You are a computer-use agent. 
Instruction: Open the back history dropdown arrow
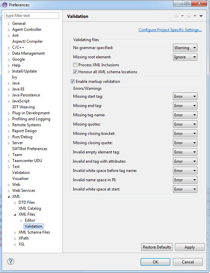pyautogui.click(x=182, y=16)
